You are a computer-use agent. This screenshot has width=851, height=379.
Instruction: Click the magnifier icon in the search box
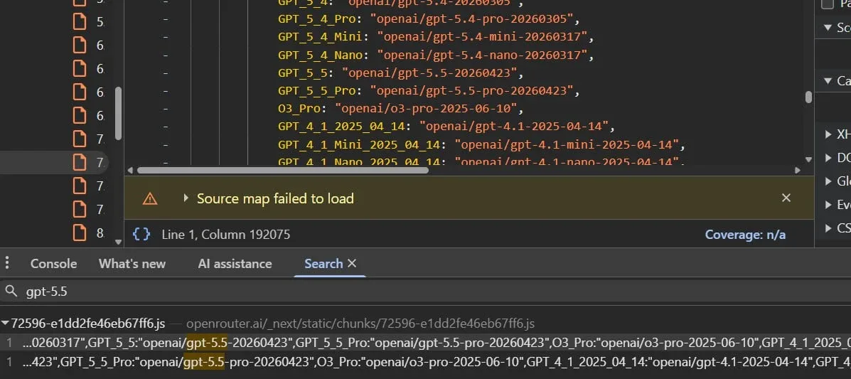[x=11, y=291]
